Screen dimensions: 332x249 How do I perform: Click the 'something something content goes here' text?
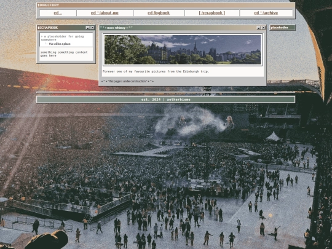[x=64, y=53]
